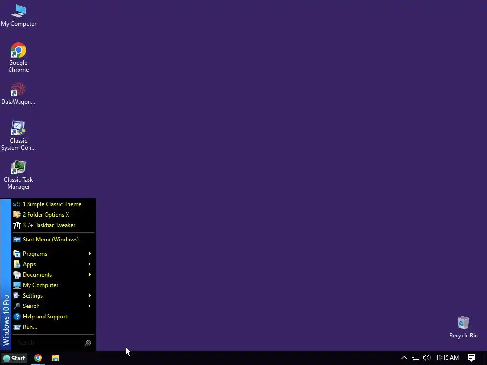Show hidden system tray icons
This screenshot has width=487, height=365.
pos(404,358)
